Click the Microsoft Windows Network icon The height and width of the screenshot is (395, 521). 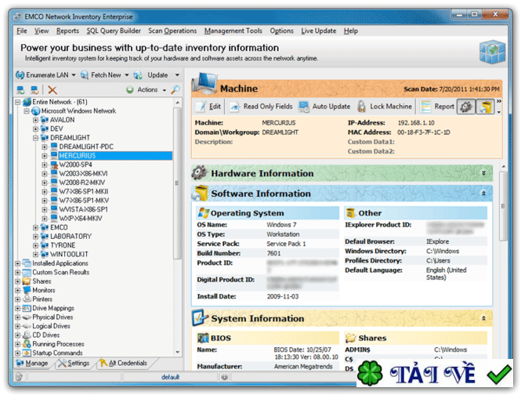click(35, 111)
